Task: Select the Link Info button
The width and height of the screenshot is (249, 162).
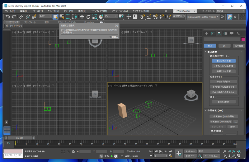Action: point(239,46)
